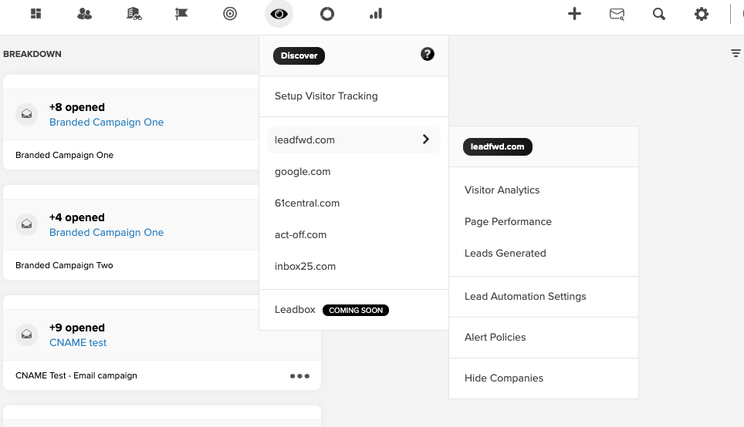Open the flag campaigns icon

[x=181, y=14]
